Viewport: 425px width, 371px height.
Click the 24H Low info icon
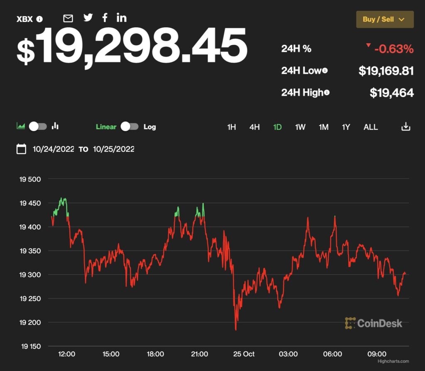point(325,71)
